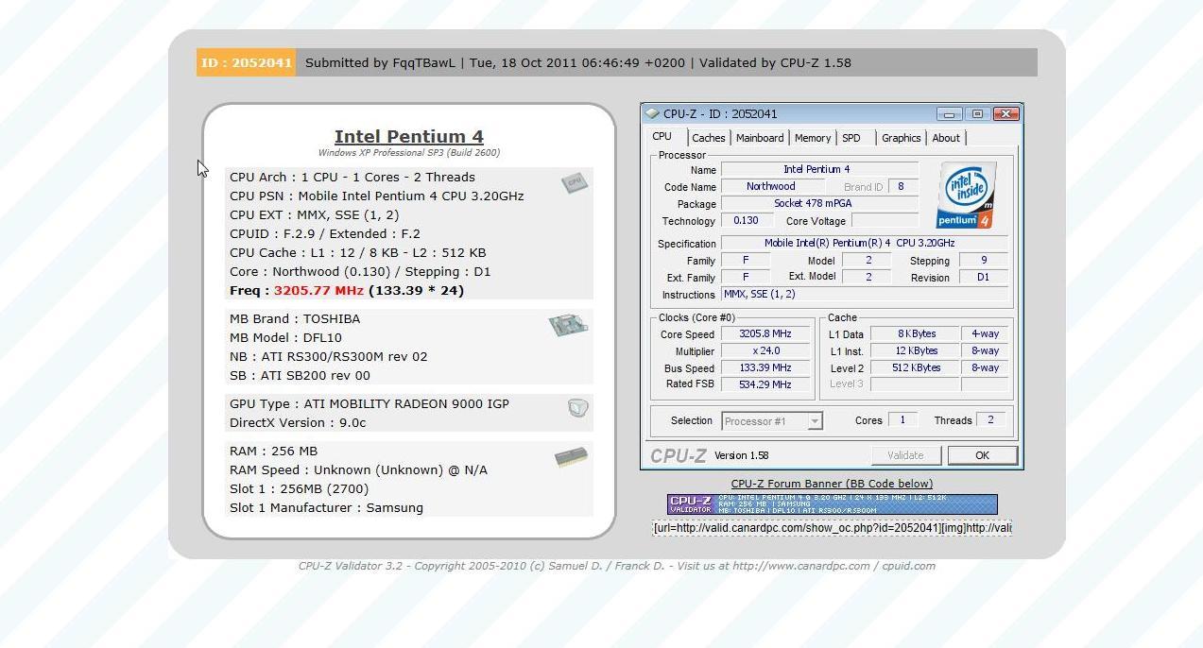Click the Freq value 3205.77 MHz
This screenshot has height=648, width=1203.
pyautogui.click(x=318, y=290)
